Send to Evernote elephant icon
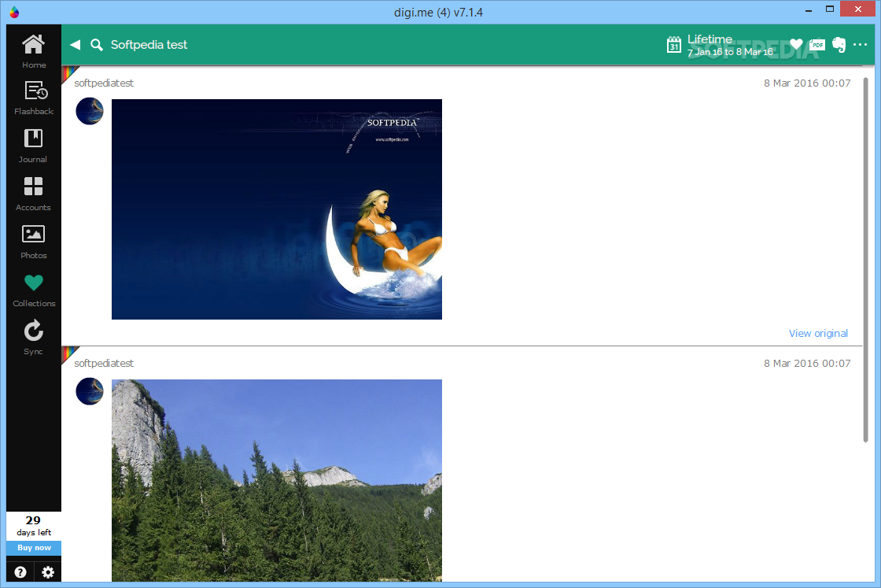The width and height of the screenshot is (881, 588). [839, 44]
